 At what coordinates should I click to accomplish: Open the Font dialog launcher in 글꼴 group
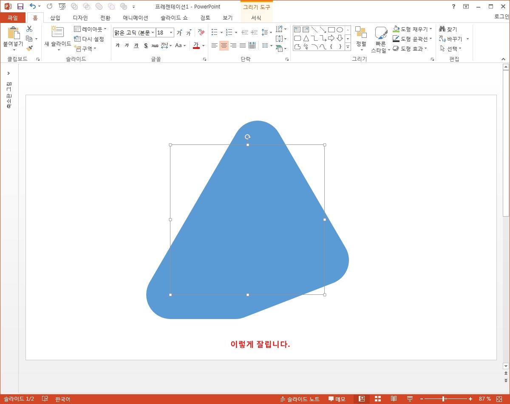pos(204,59)
